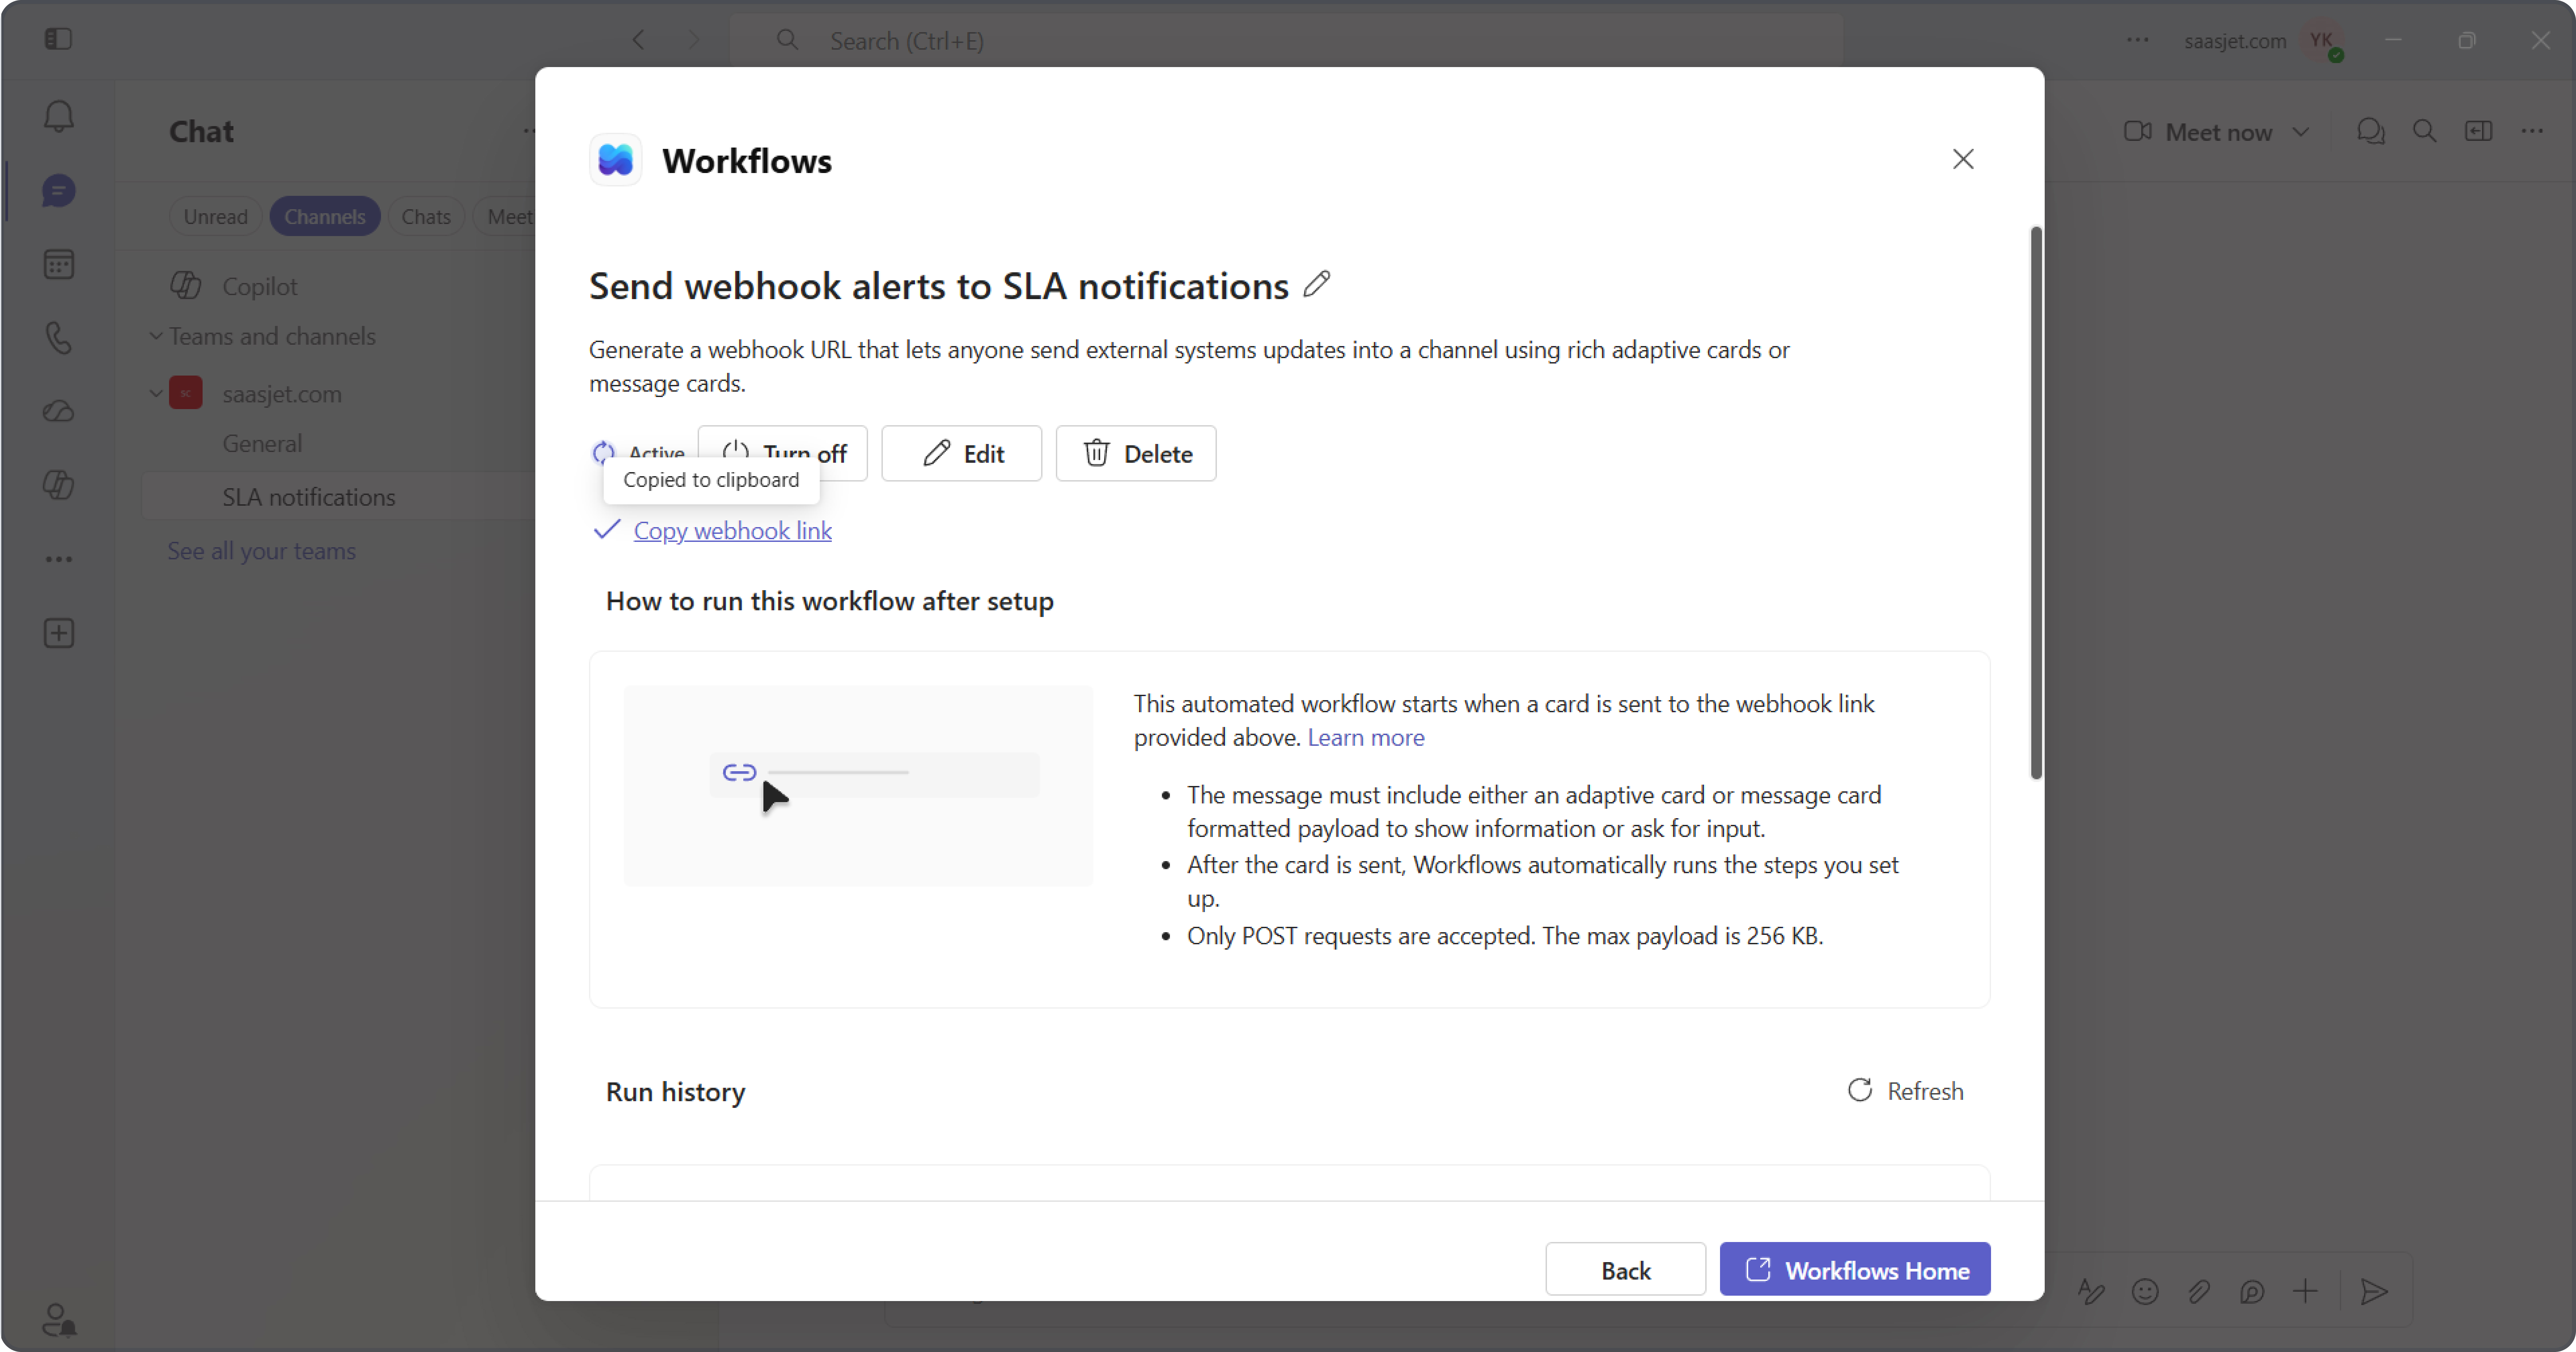This screenshot has height=1352, width=2576.
Task: Open the Apps plus icon in the left rail
Action: click(x=59, y=633)
